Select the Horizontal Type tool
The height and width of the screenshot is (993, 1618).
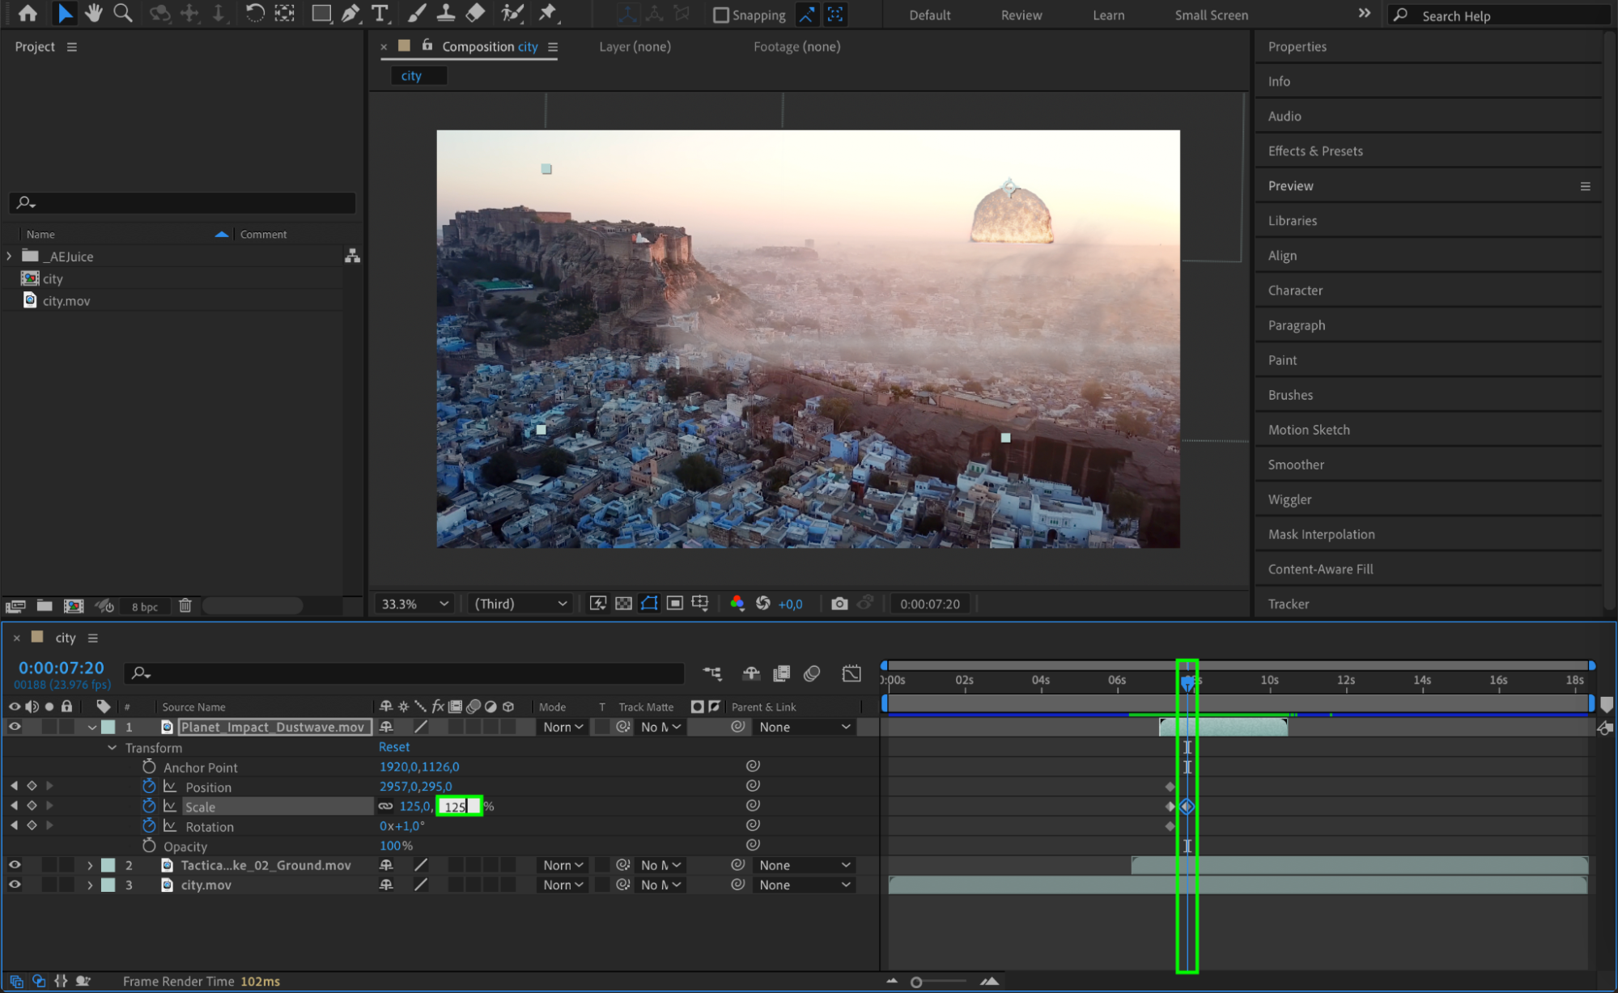380,13
